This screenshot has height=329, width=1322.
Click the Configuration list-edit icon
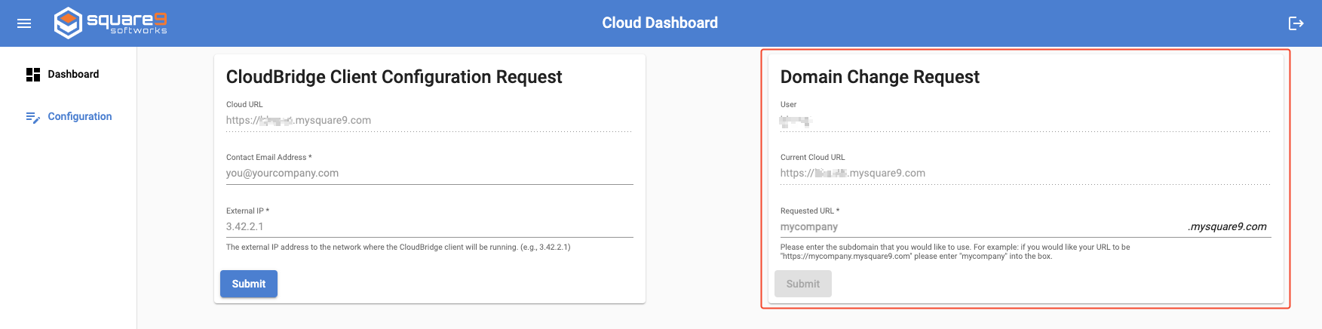point(33,117)
